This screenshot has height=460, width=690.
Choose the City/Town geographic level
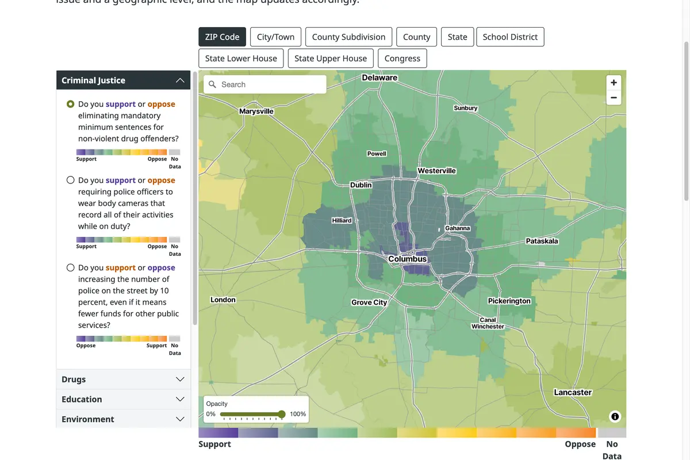[x=275, y=37]
